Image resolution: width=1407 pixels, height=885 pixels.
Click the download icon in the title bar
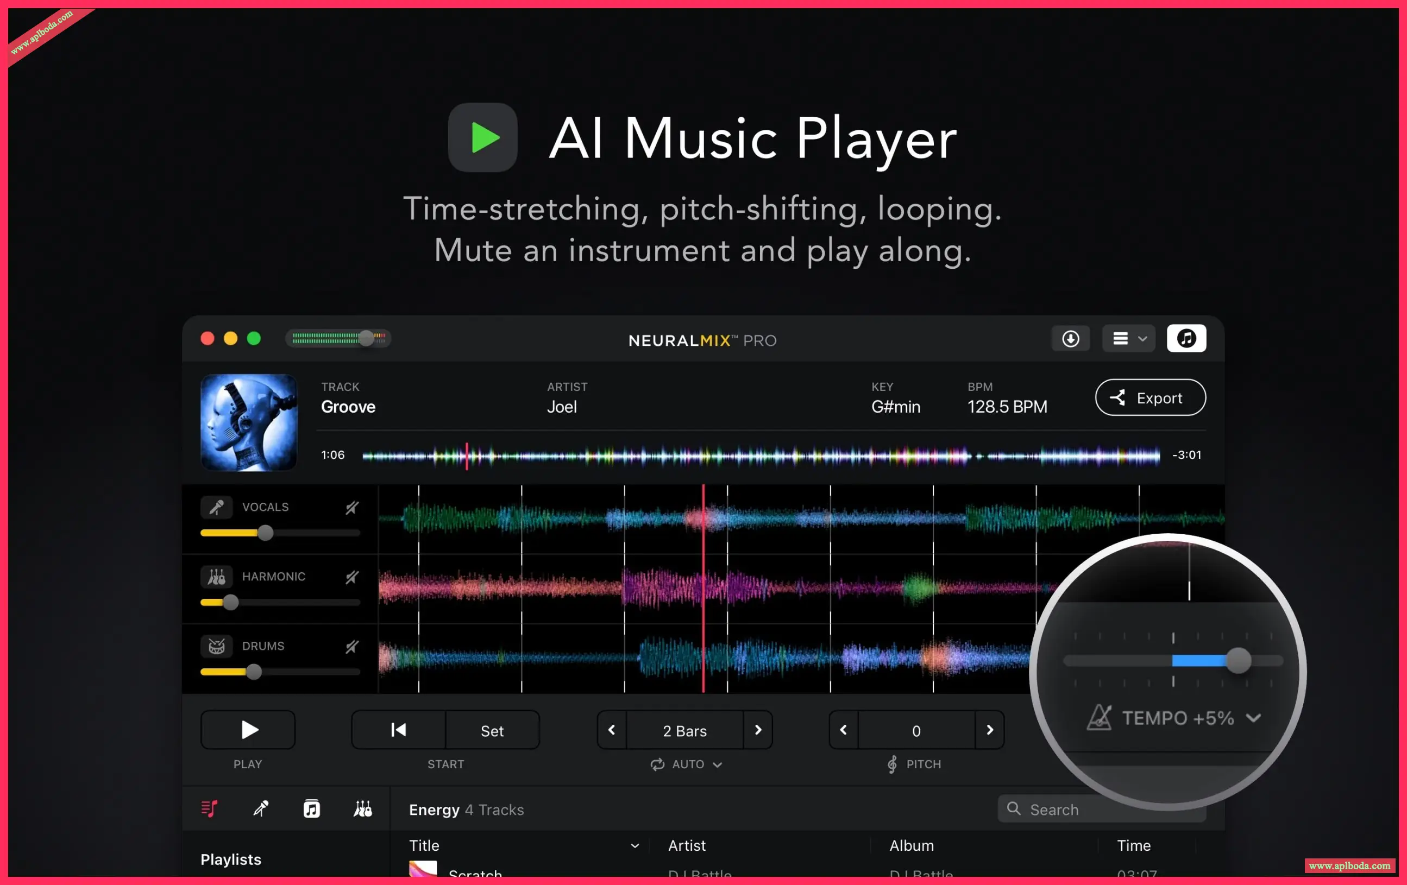(x=1070, y=338)
